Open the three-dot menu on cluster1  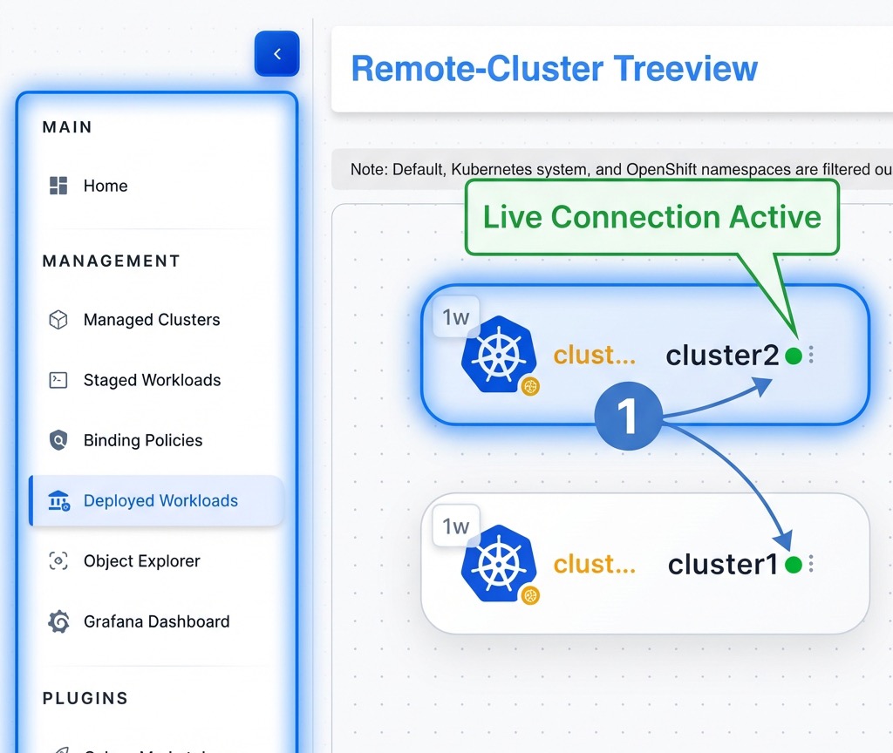[811, 565]
